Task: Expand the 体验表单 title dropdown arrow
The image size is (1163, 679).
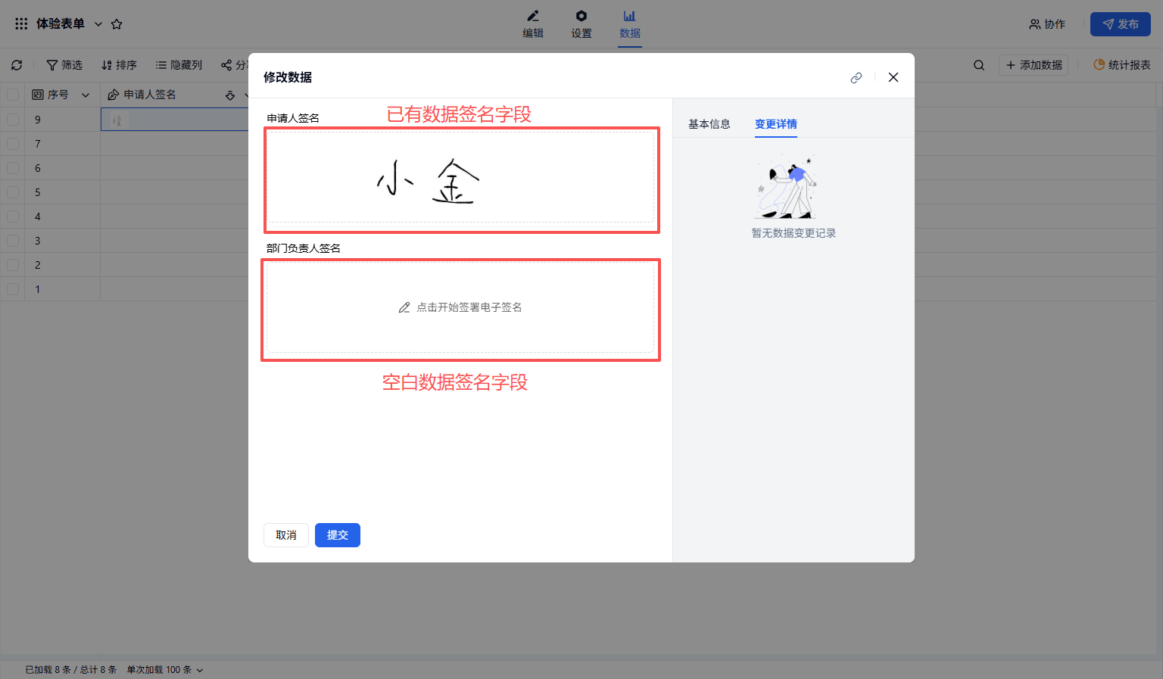Action: (x=98, y=24)
